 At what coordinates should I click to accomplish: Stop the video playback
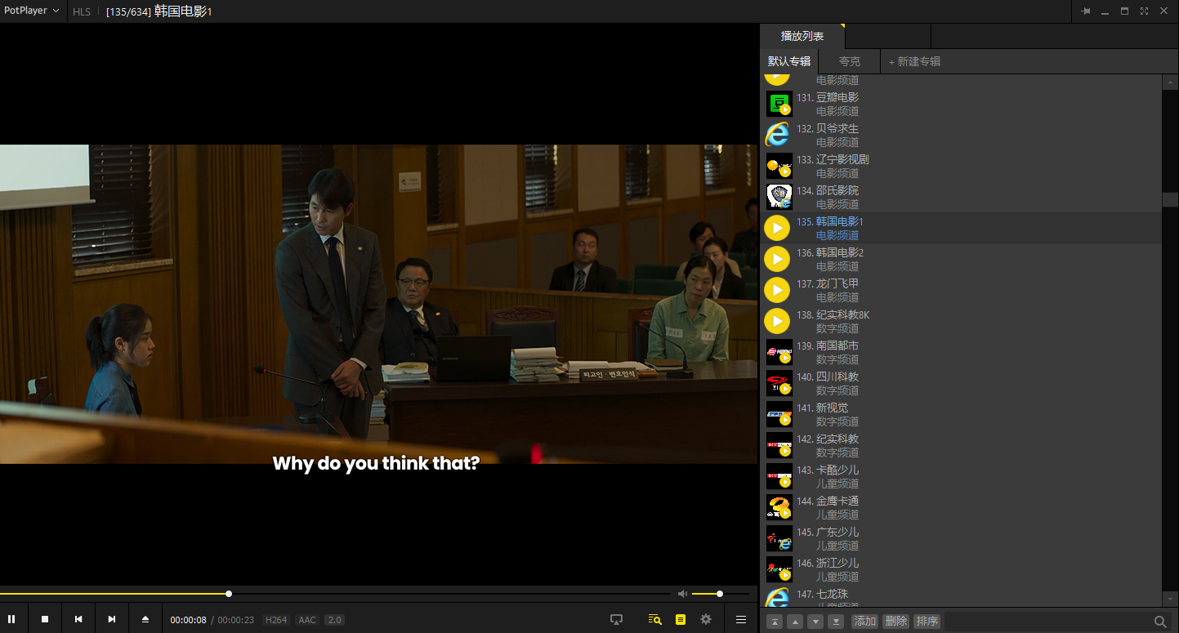point(45,619)
